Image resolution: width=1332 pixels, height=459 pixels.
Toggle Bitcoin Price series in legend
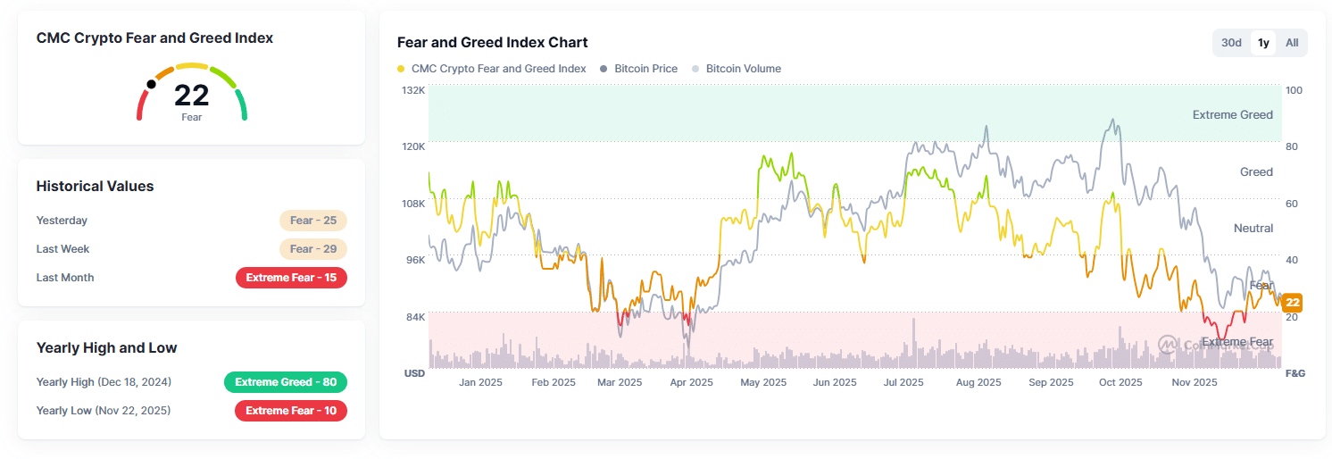tap(645, 69)
